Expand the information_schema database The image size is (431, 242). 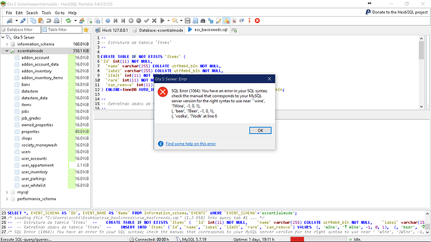7,44
